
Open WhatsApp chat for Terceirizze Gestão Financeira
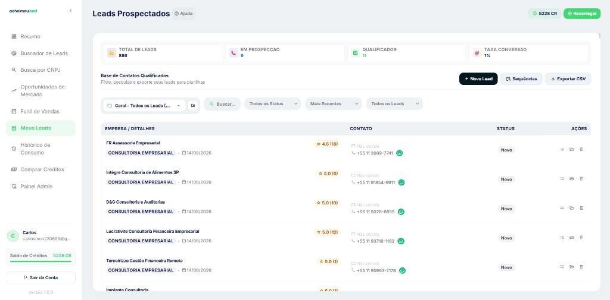(x=402, y=270)
